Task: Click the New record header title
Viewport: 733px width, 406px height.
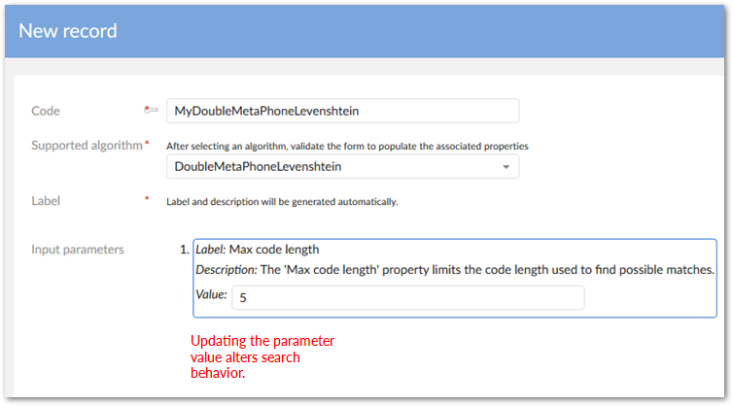Action: (x=68, y=31)
